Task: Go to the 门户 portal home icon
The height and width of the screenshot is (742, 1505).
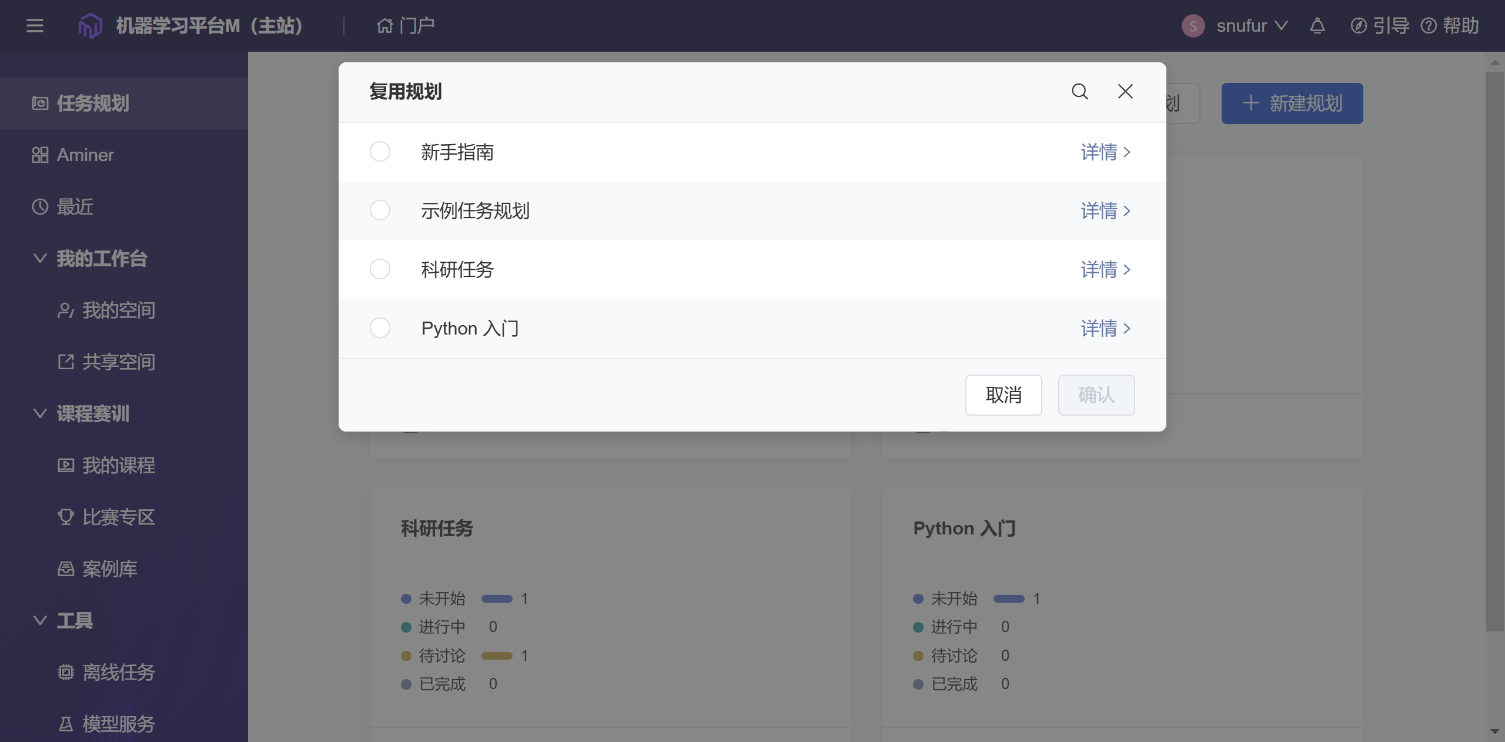Action: [384, 25]
